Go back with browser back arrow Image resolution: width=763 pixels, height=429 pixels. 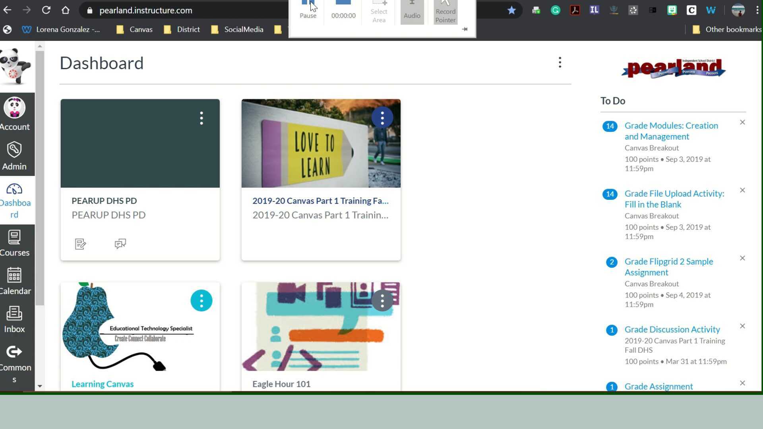7,10
